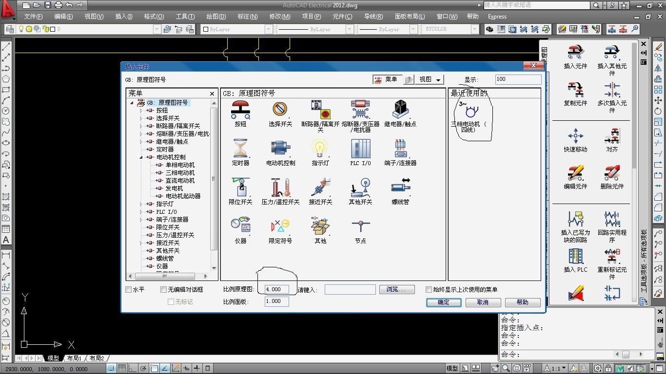This screenshot has width=666, height=374.
Task: Open the 元件(C) menu
Action: 342,17
